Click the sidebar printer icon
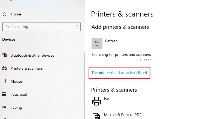 point(4,68)
